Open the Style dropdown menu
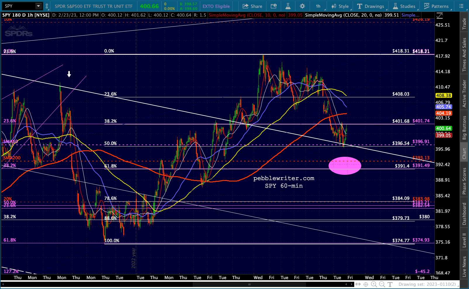The height and width of the screenshot is (289, 469). coord(340,6)
